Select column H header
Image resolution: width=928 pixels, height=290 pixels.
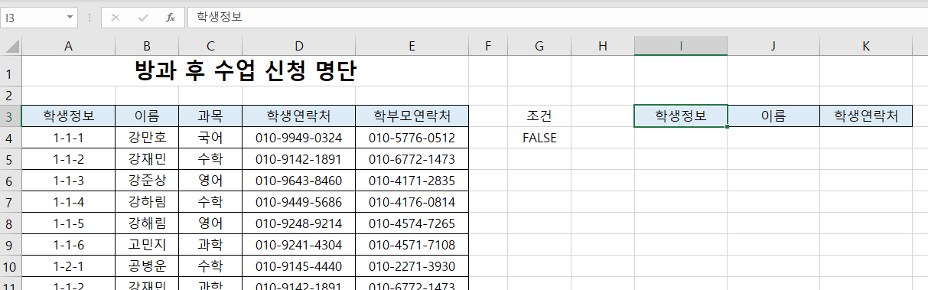point(603,47)
